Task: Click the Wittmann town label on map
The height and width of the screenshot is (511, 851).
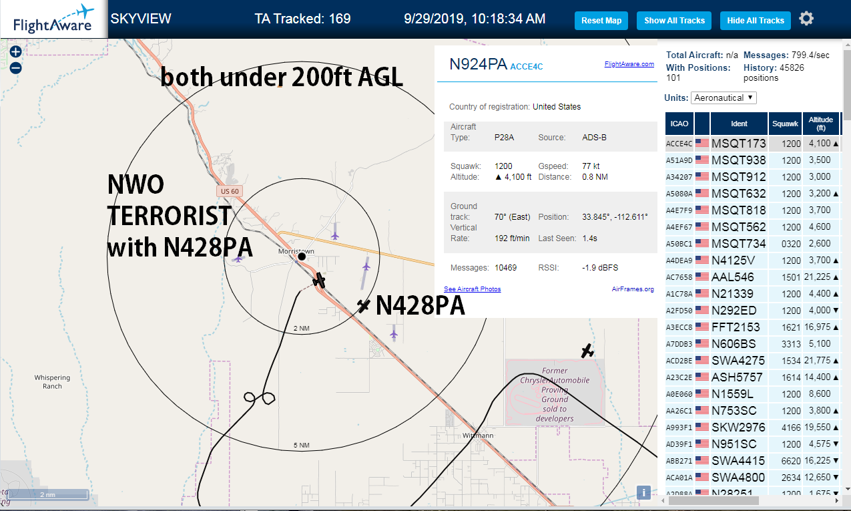Action: click(x=478, y=436)
